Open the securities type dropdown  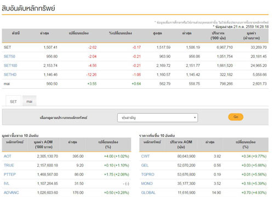pos(157,118)
